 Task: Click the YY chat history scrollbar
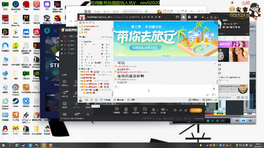(x=217, y=82)
